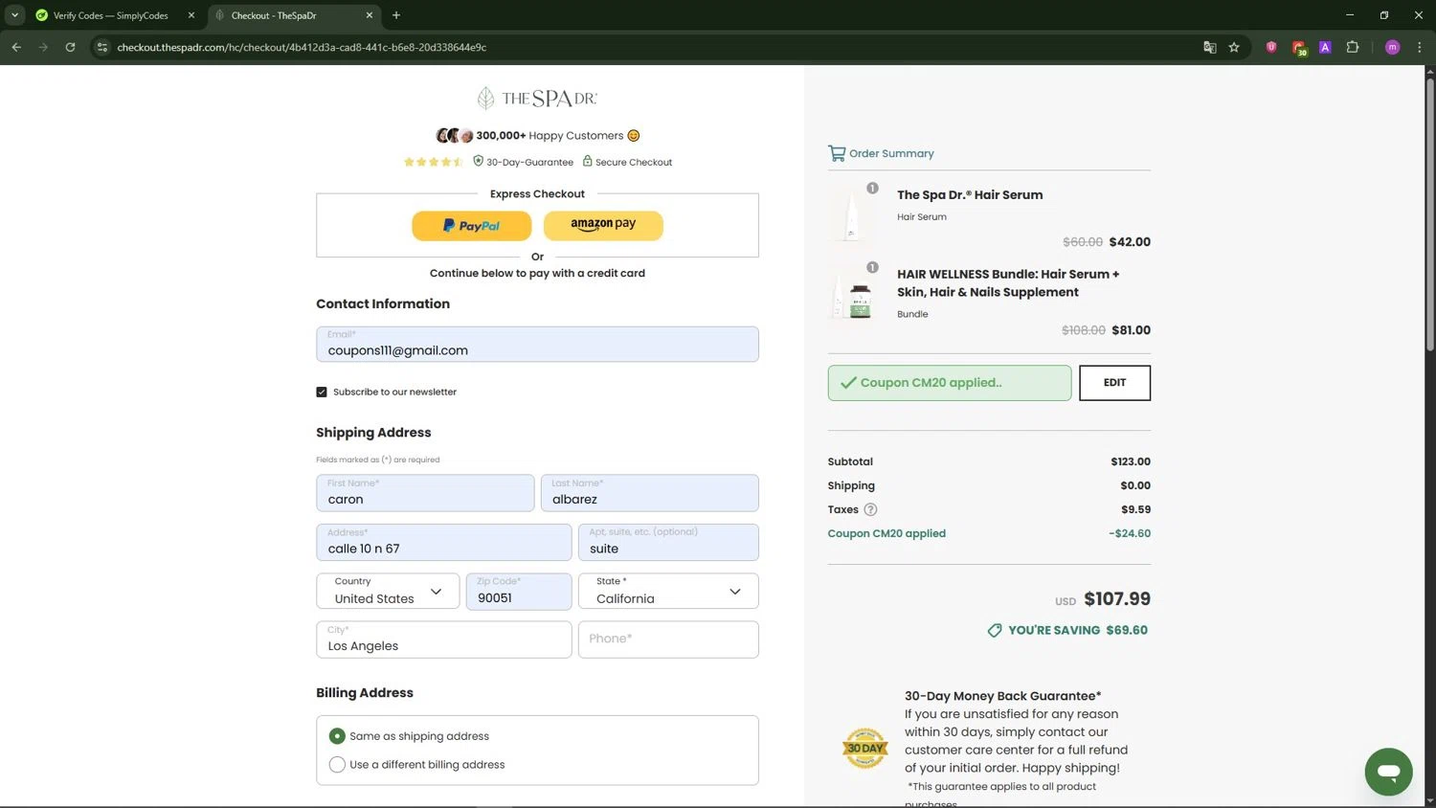This screenshot has height=808, width=1436.
Task: Click the Phone field
Action: (x=668, y=640)
